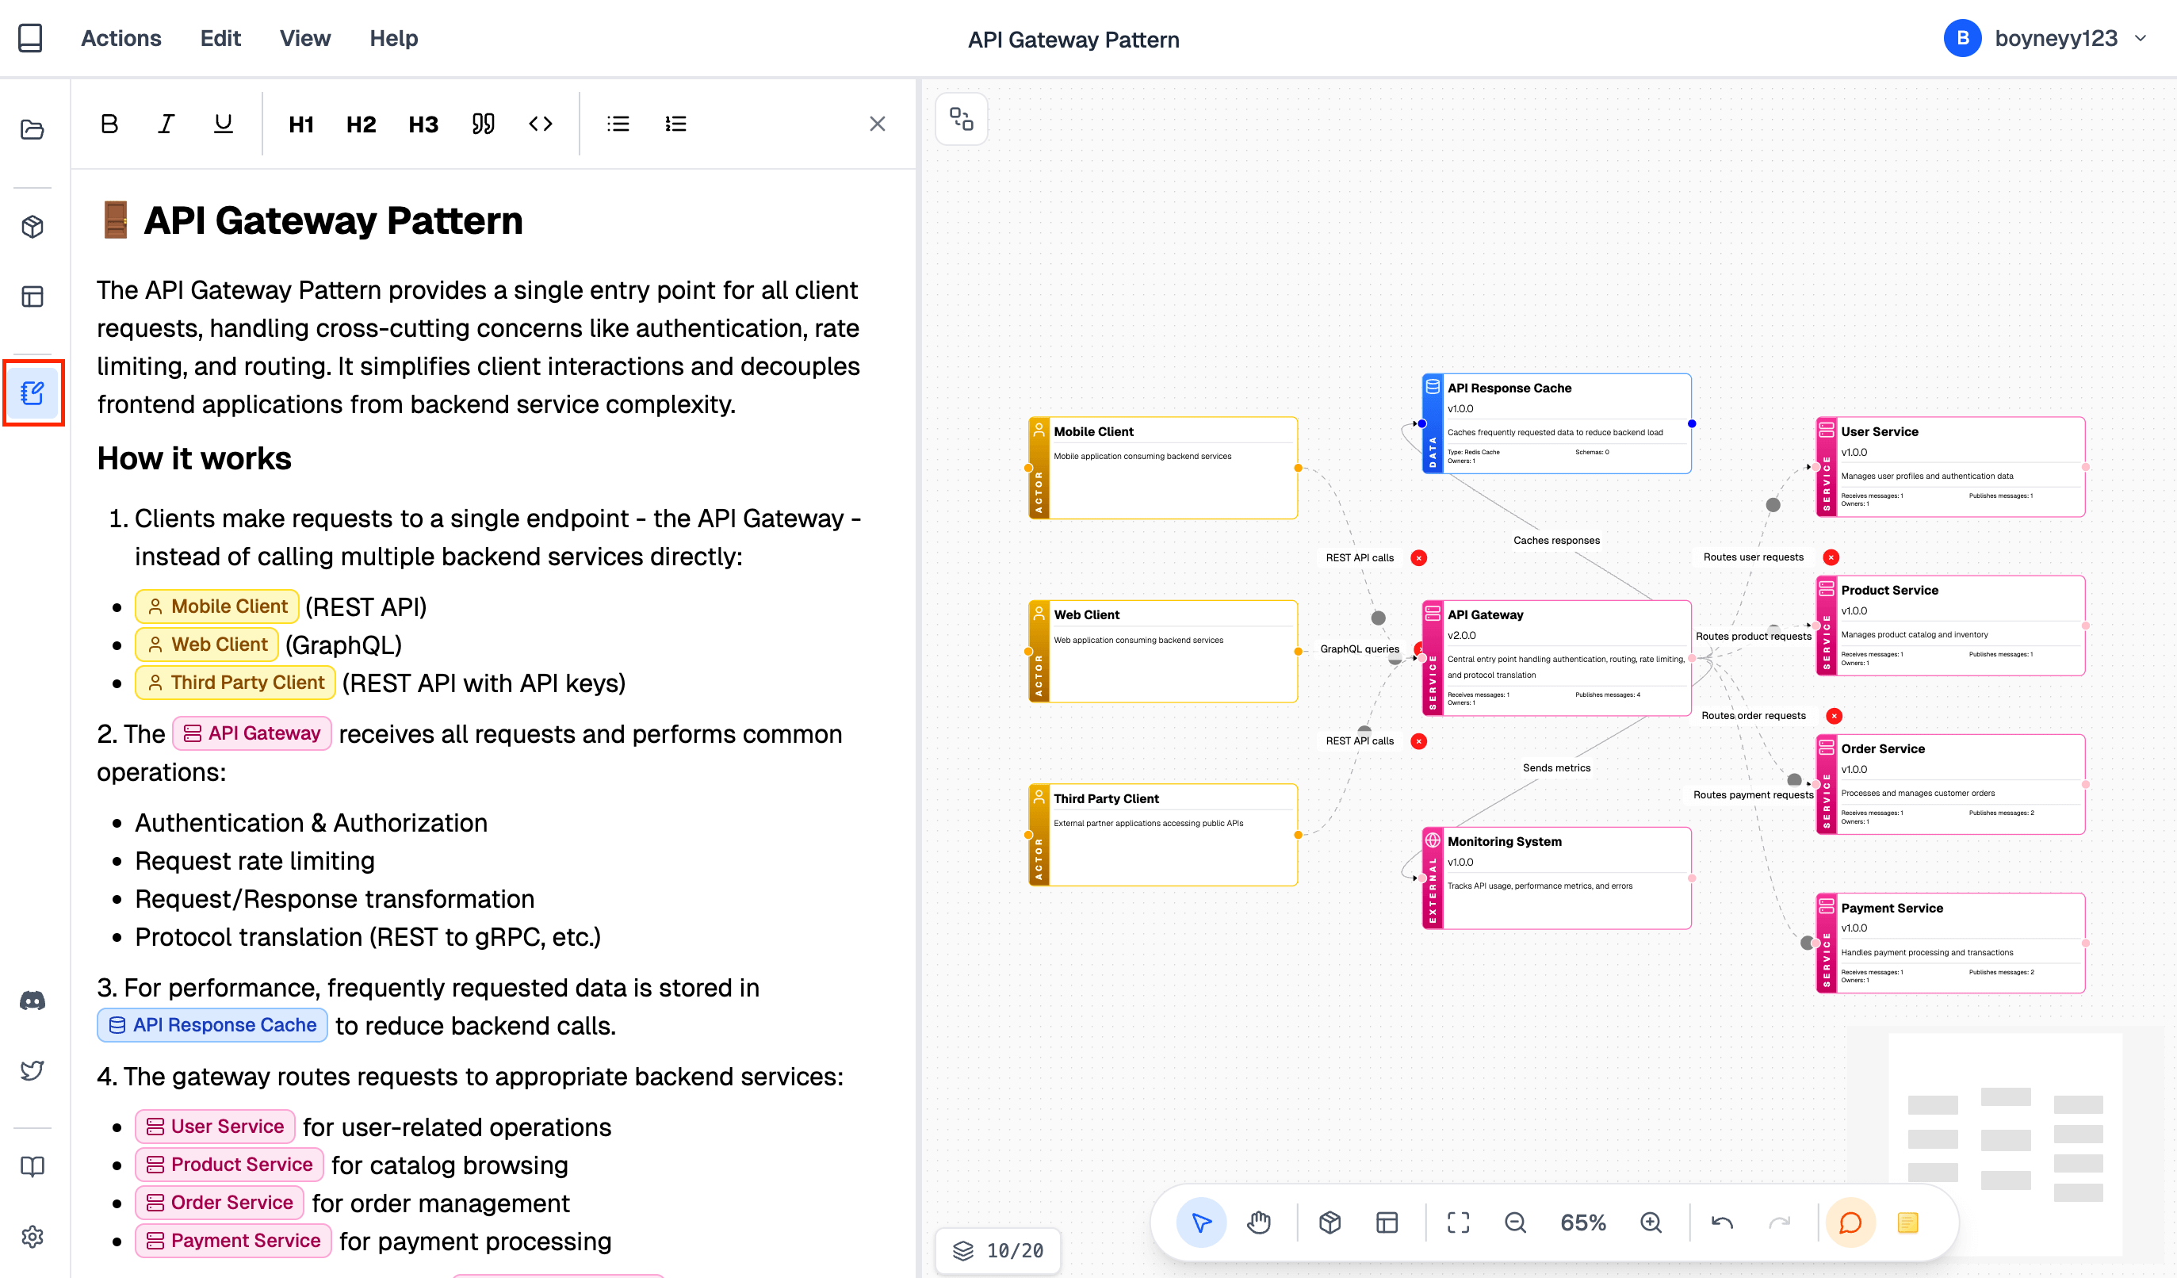Viewport: 2177px width, 1278px height.
Task: Open the resources package icon in sidebar
Action: pyautogui.click(x=32, y=227)
